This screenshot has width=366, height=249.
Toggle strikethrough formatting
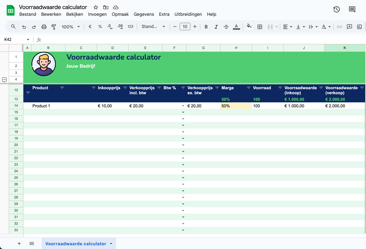pos(226,27)
